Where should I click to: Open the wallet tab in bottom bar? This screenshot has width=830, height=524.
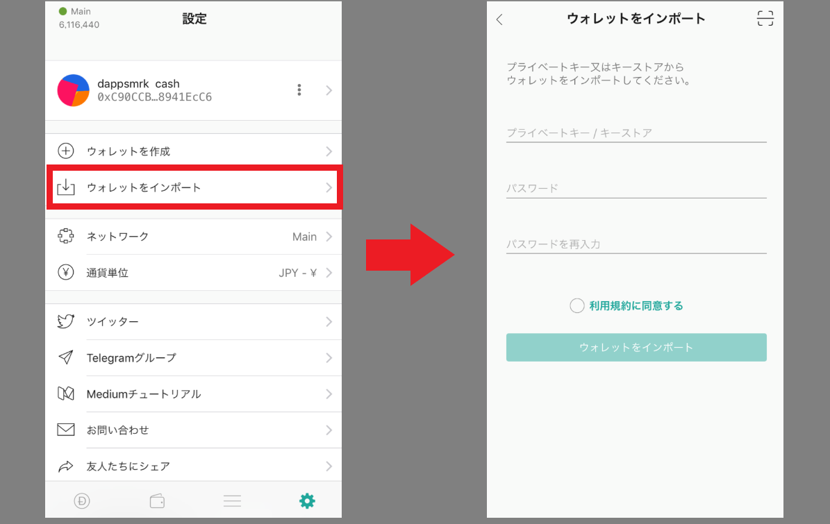click(x=157, y=500)
